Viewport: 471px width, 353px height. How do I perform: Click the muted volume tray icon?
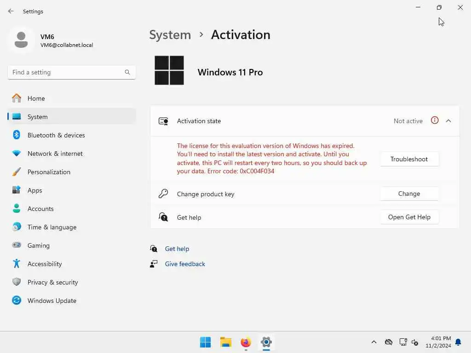click(x=415, y=342)
